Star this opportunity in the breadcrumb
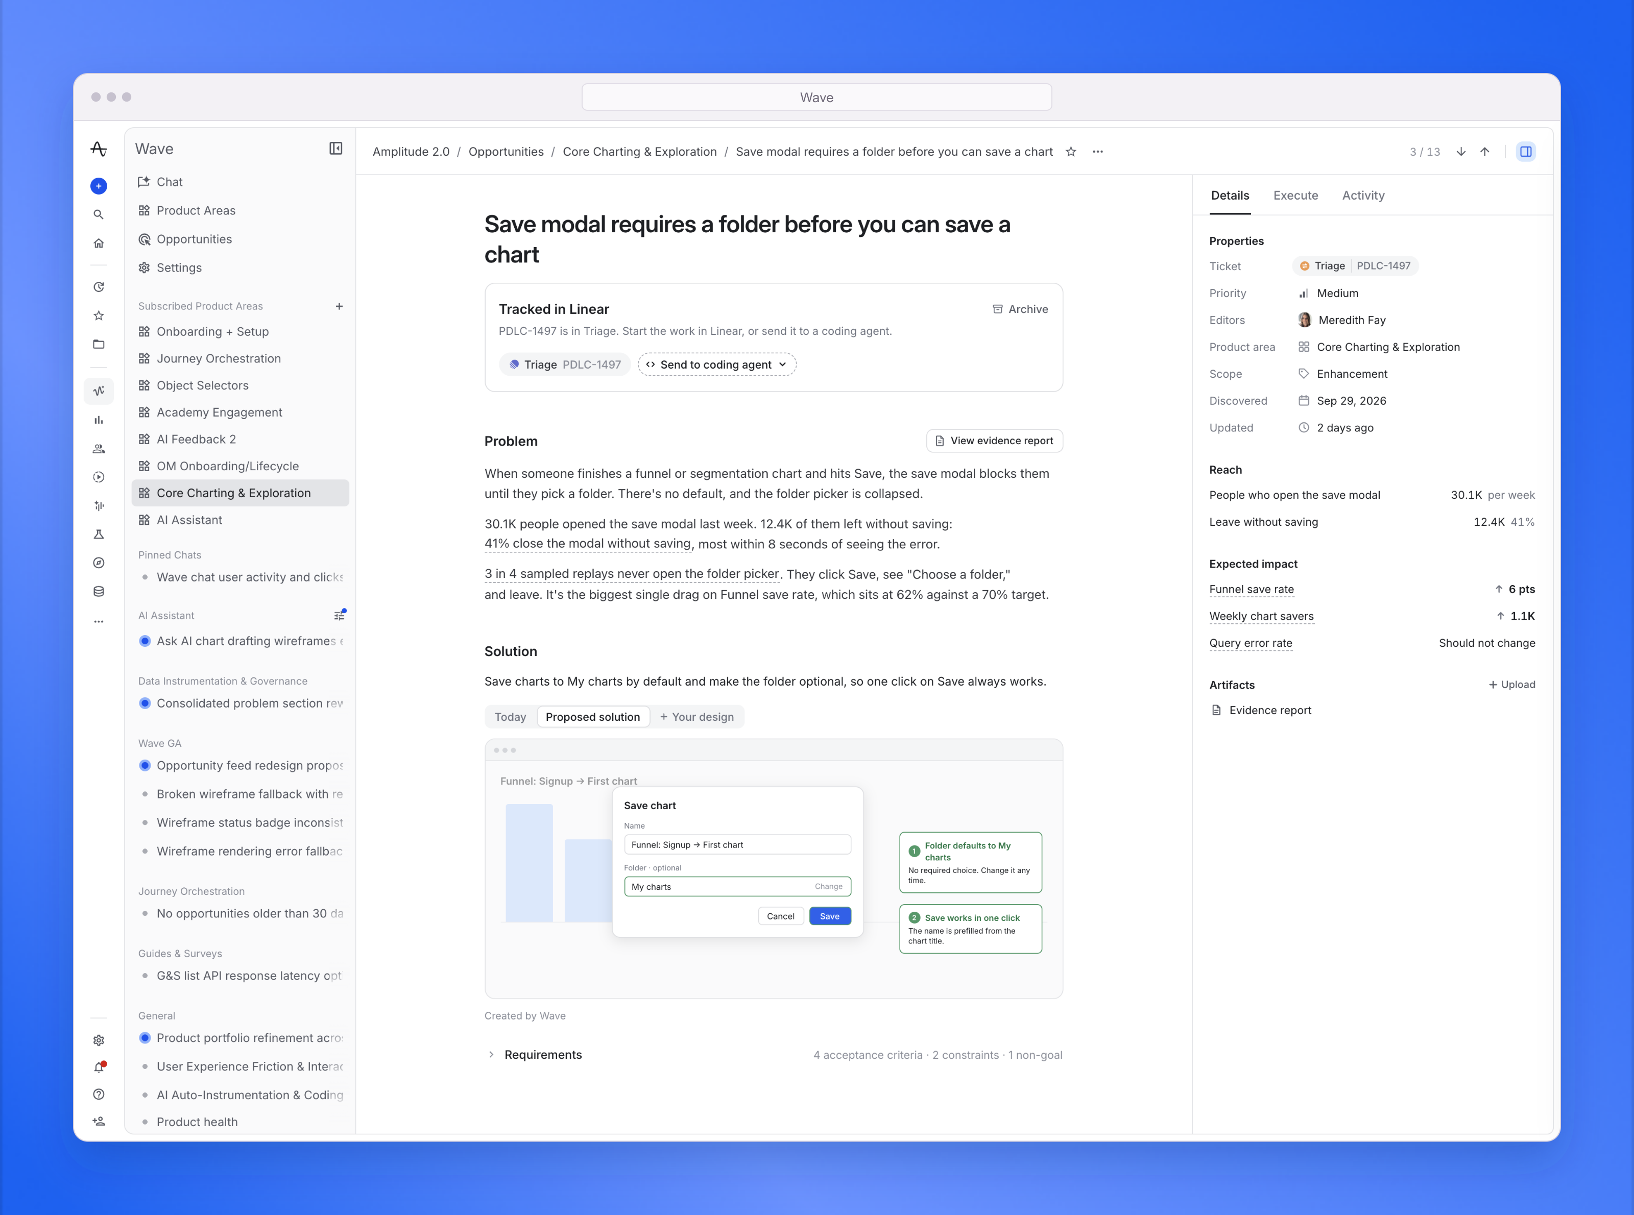 click(x=1071, y=152)
